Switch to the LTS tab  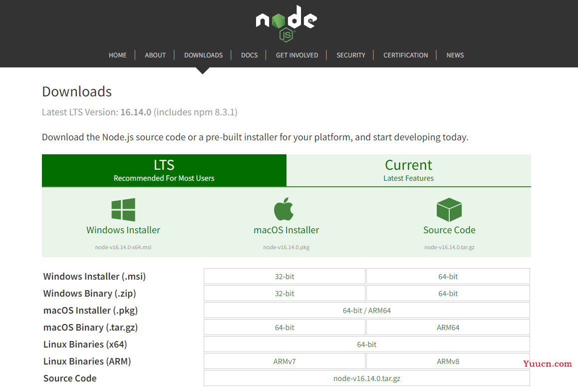164,170
